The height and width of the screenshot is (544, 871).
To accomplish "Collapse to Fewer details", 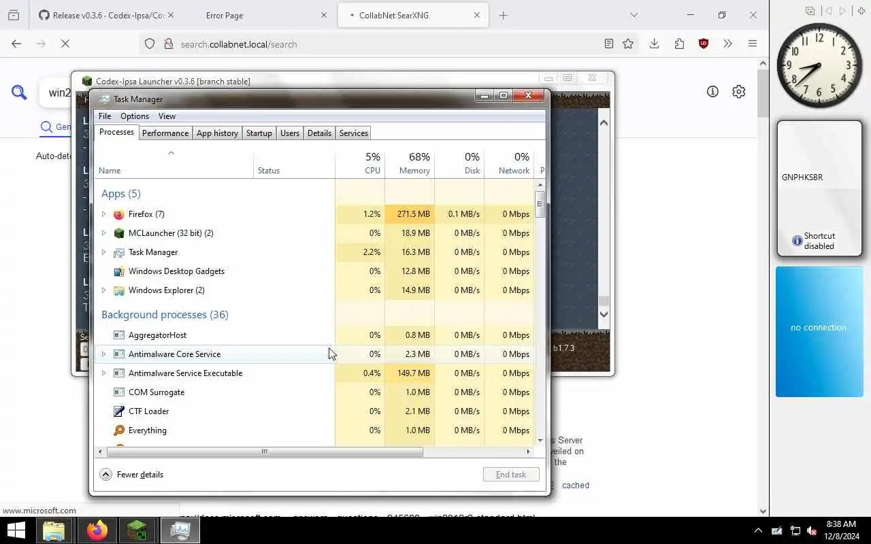I will (x=132, y=475).
